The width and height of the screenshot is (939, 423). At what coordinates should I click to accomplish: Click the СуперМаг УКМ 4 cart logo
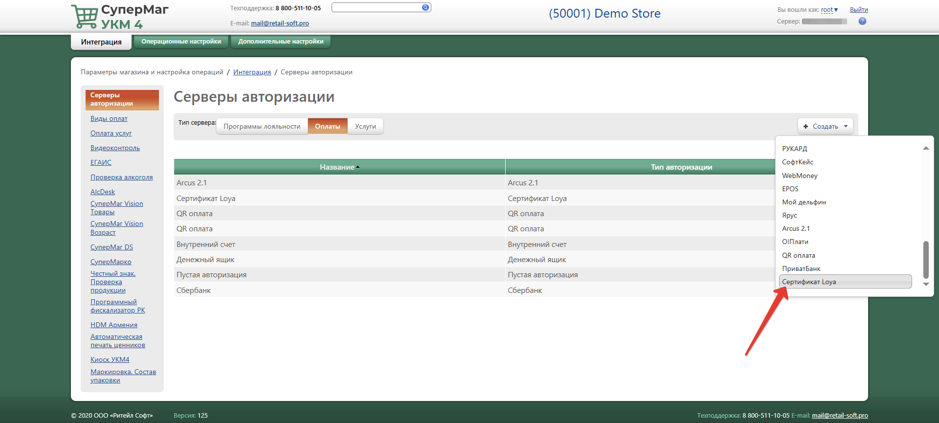86,17
